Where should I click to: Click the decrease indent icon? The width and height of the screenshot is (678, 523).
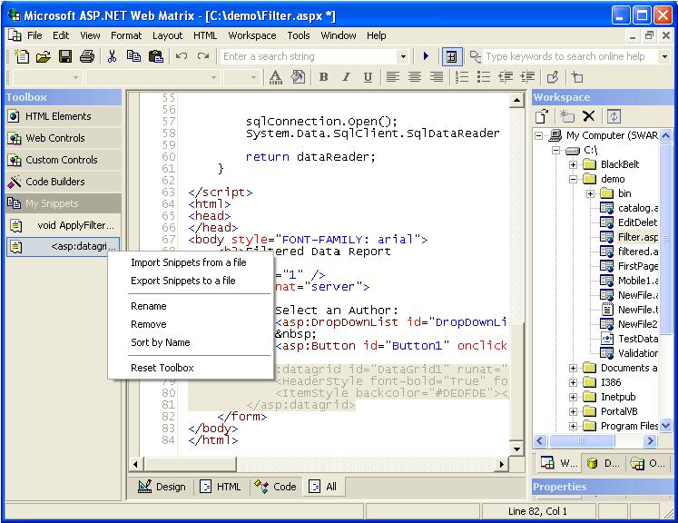(x=506, y=77)
